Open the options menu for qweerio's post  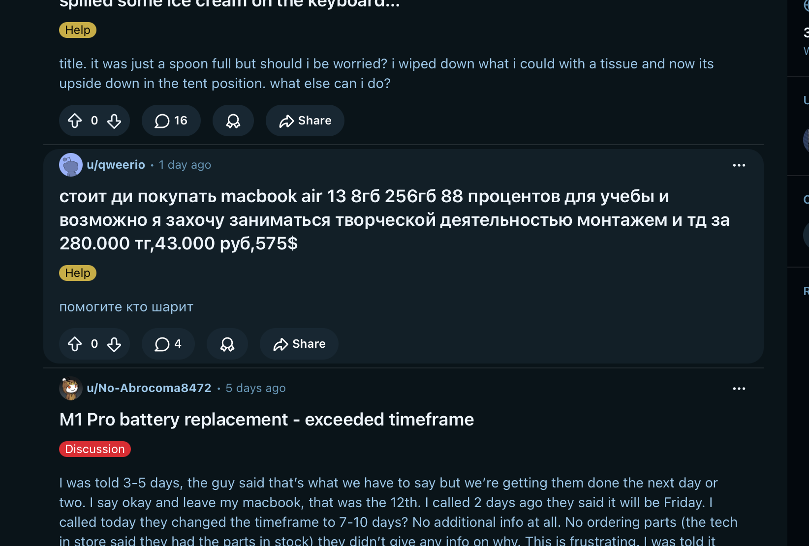coord(739,165)
